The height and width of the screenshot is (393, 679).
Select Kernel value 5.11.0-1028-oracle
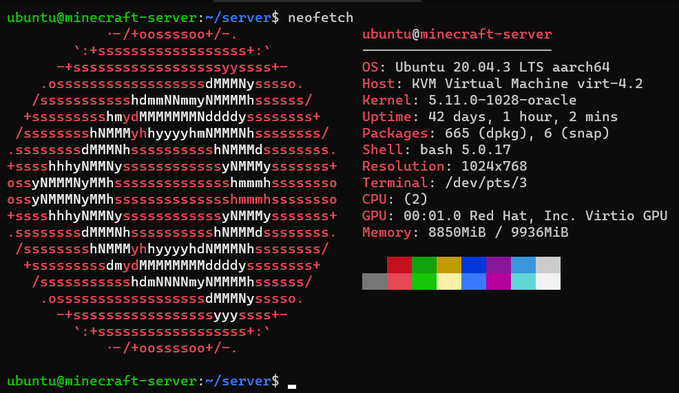click(x=502, y=100)
